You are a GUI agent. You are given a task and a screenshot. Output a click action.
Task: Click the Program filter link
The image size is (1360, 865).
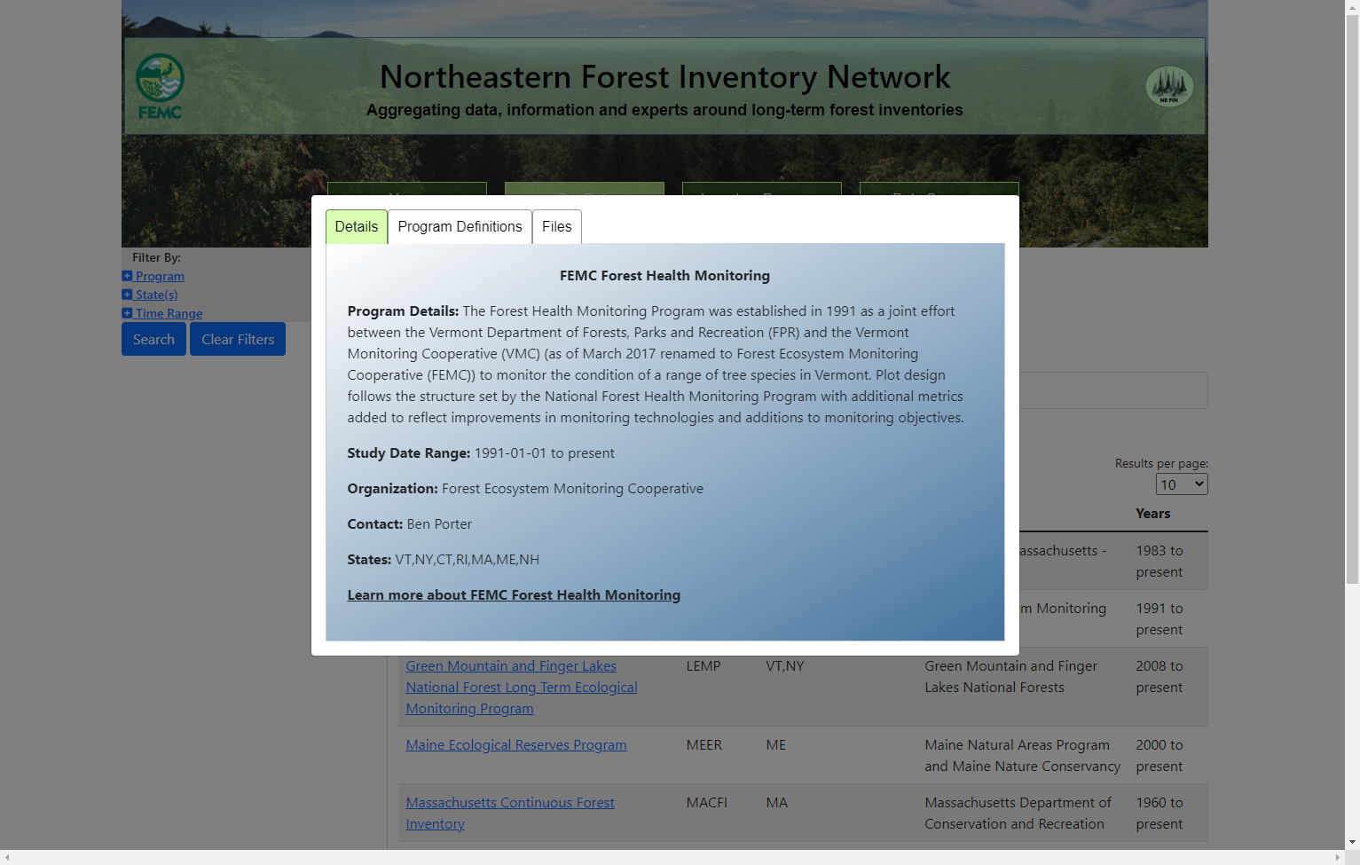[160, 276]
